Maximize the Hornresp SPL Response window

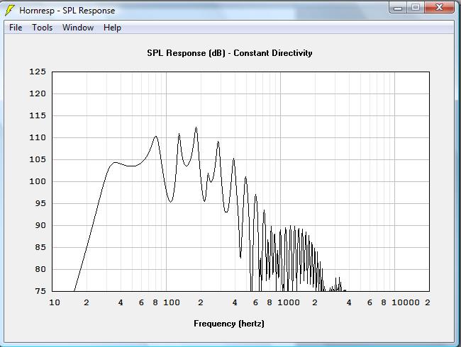click(415, 8)
